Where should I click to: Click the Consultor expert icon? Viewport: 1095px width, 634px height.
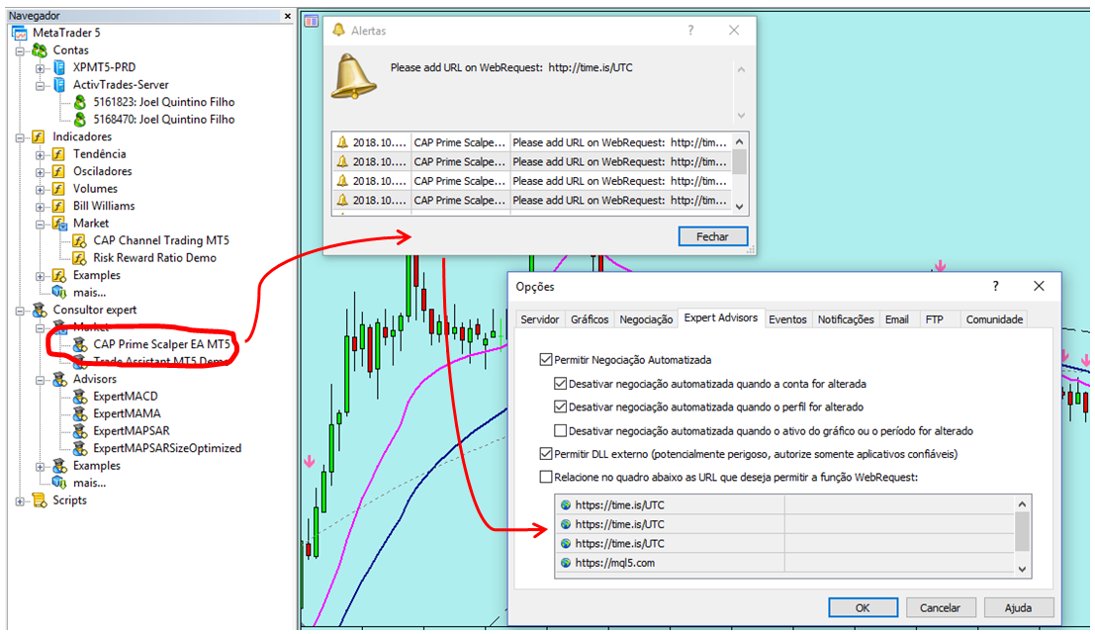click(x=40, y=310)
